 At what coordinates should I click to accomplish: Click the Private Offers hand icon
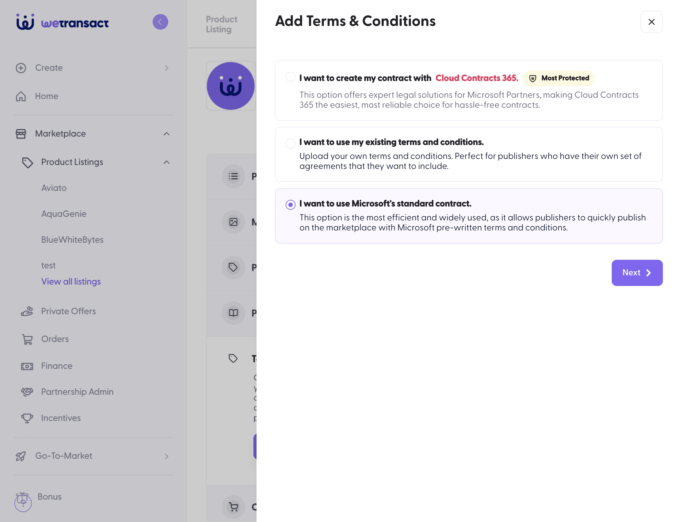pyautogui.click(x=27, y=311)
